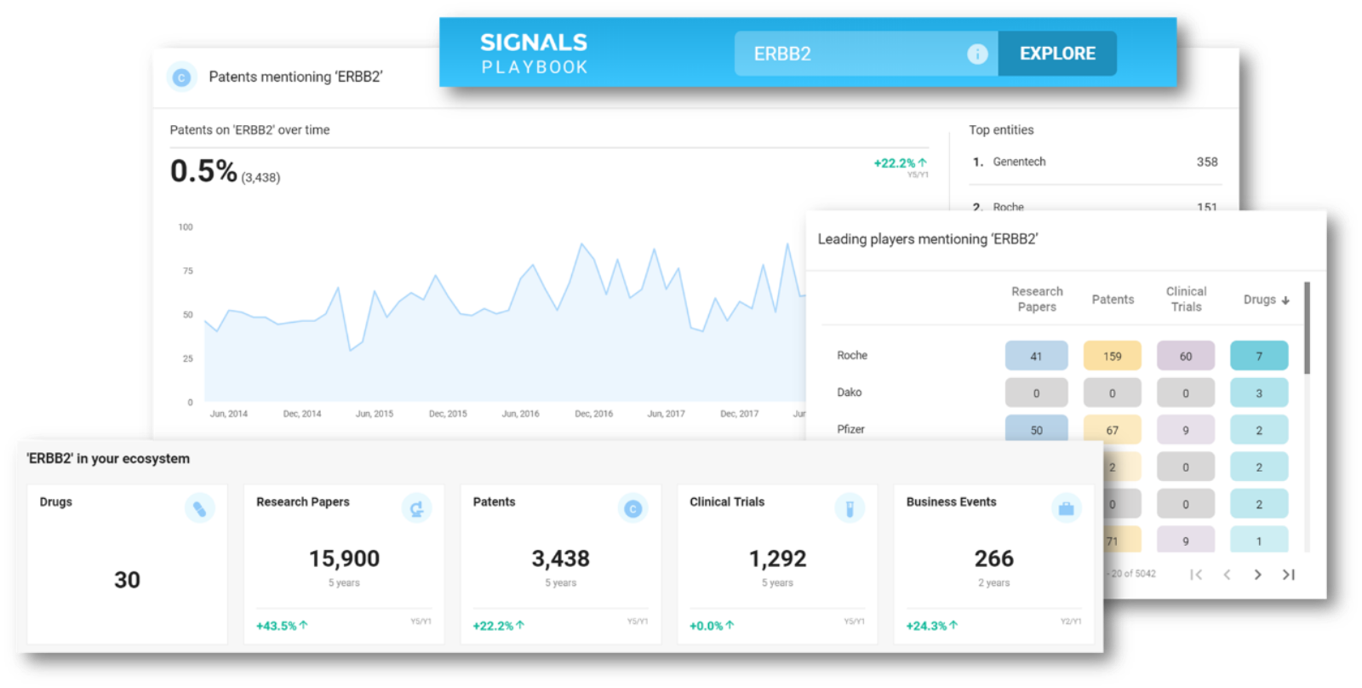Click the Business Events briefcase icon
This screenshot has height=688, width=1362.
pos(1066,508)
